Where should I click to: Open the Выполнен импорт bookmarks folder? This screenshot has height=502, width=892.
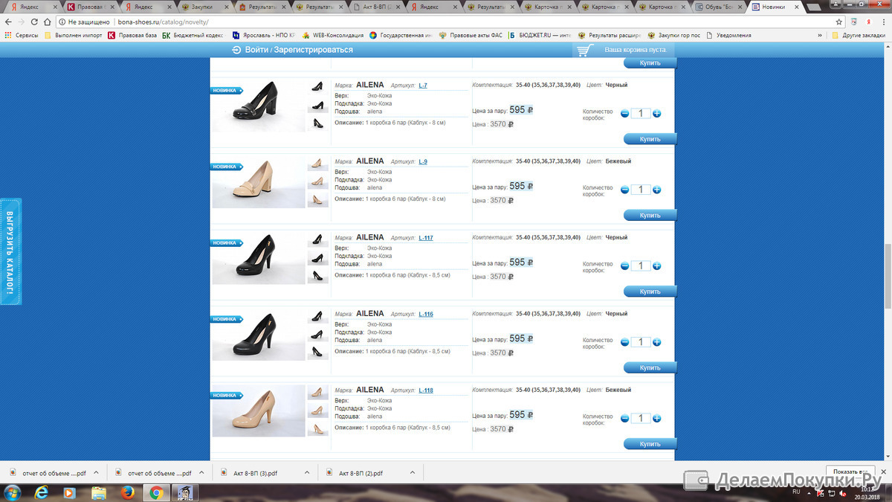(x=73, y=35)
